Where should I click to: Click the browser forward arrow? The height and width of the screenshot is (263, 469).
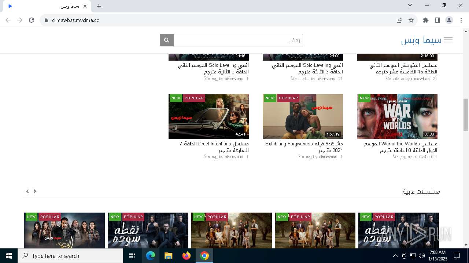click(20, 20)
